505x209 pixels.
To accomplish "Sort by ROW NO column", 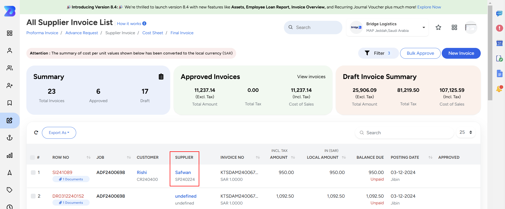I will coord(89,157).
